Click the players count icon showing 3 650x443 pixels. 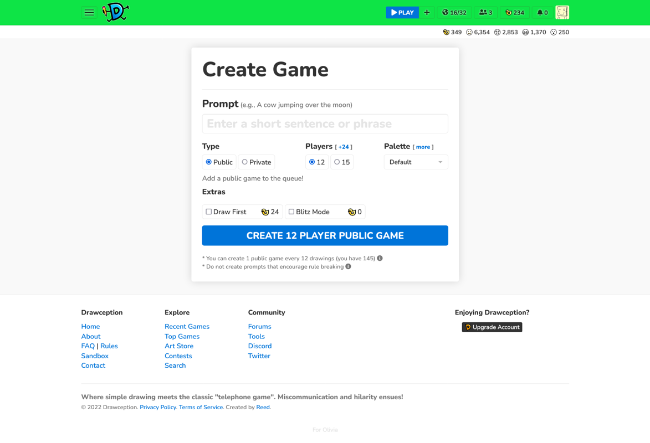pos(485,12)
